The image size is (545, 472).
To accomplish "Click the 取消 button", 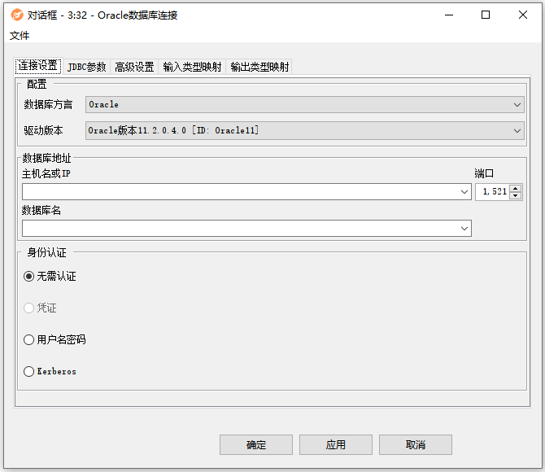I will click(415, 445).
